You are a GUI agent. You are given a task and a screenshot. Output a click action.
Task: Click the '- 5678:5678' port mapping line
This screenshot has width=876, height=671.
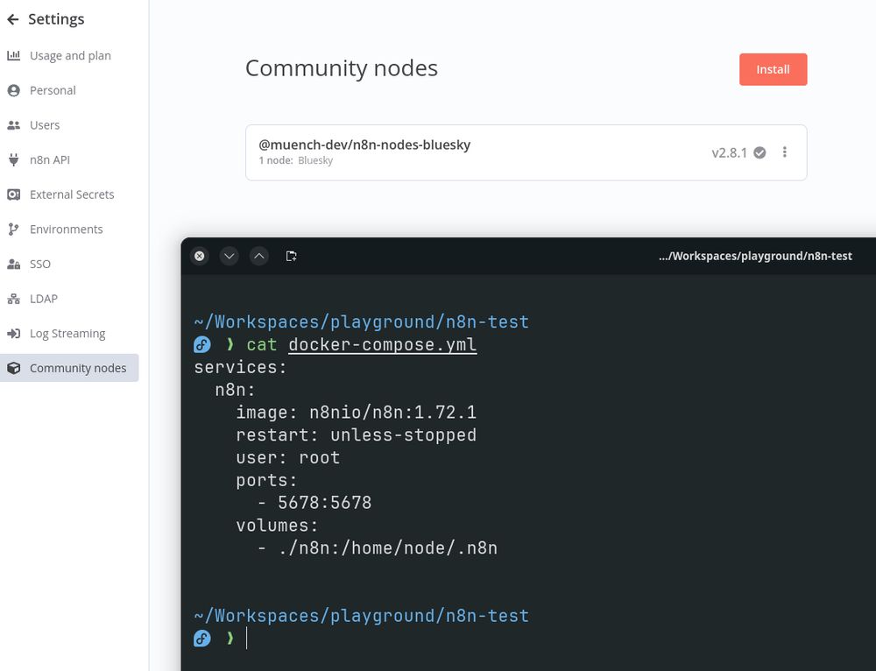tap(314, 502)
